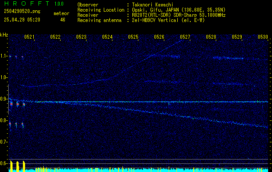Click the location Ogaki, Gifu, JAPAN text
This screenshot has width=272, height=172.
(x=179, y=10)
